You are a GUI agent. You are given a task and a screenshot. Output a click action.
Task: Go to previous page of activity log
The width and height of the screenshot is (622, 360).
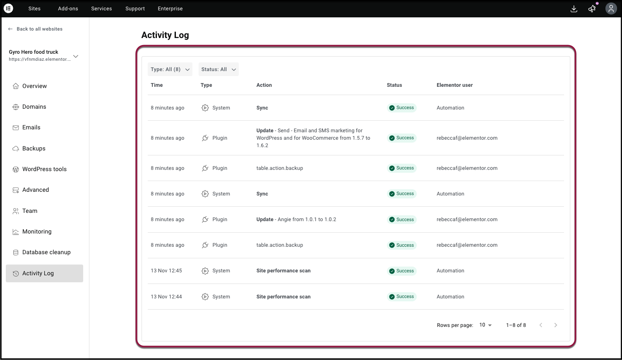coord(540,325)
